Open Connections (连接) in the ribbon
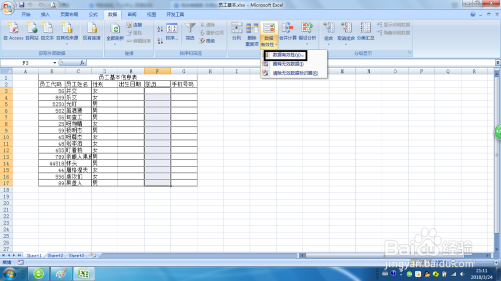 (134, 24)
